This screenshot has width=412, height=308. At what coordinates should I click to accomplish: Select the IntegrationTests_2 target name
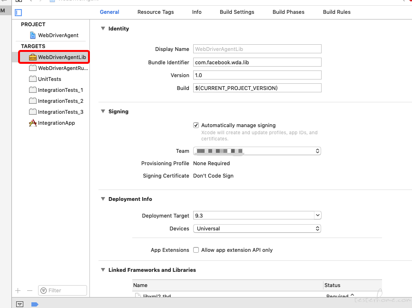(x=61, y=101)
